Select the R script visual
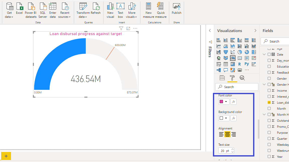This screenshot has width=289, height=162. [x=240, y=64]
